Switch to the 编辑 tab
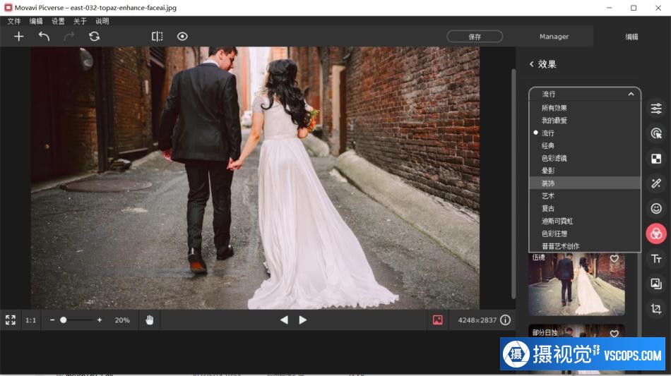The image size is (671, 376). [631, 37]
